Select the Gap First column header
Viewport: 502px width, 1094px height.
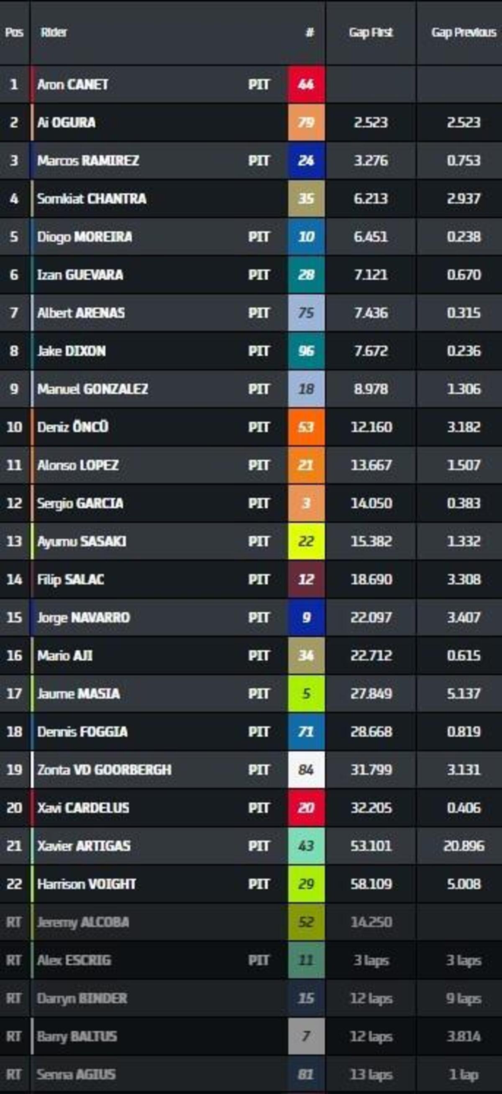point(371,33)
